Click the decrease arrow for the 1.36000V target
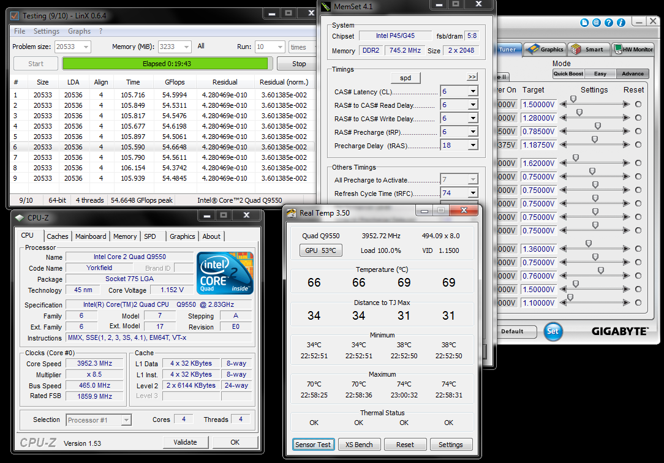The width and height of the screenshot is (664, 463). 563,249
